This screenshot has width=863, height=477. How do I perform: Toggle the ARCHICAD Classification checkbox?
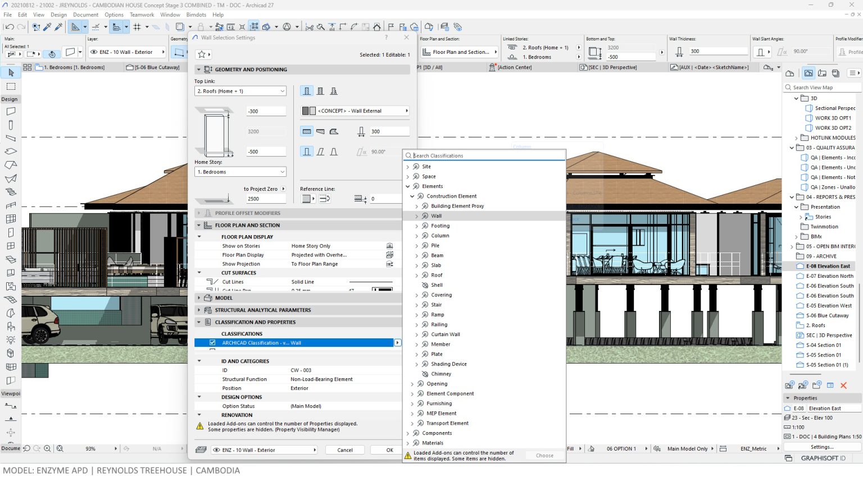[x=212, y=342]
